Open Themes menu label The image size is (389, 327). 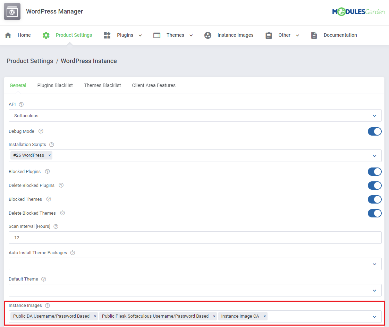click(x=175, y=35)
